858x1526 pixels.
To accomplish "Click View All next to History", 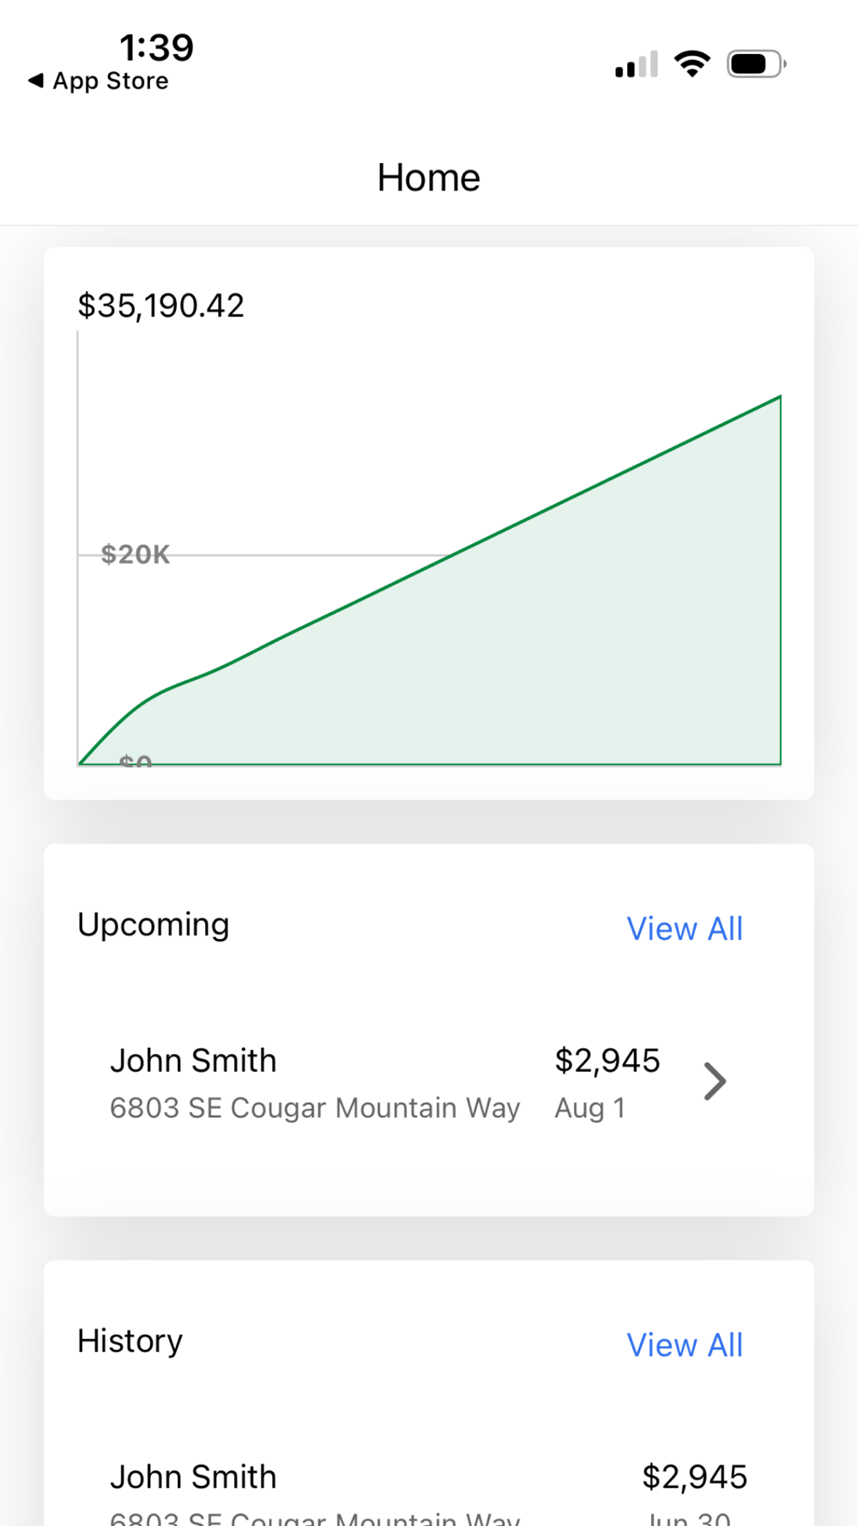I will (x=685, y=1345).
